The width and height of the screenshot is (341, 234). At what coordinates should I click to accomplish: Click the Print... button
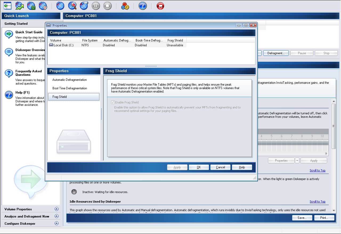click(x=324, y=218)
